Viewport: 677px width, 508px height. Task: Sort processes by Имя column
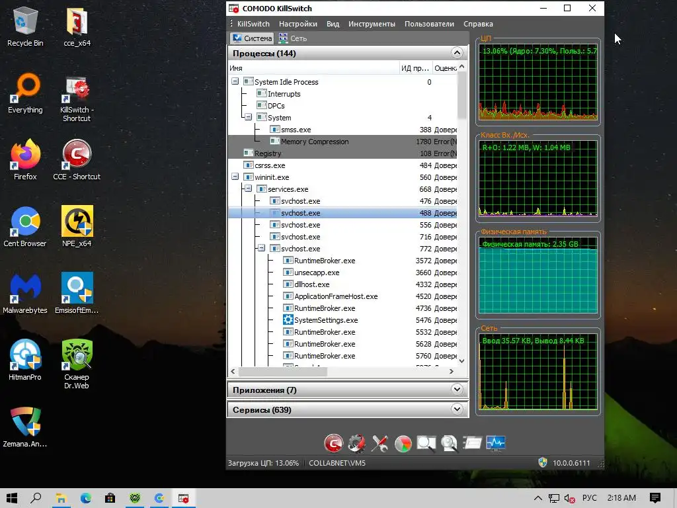pos(314,68)
